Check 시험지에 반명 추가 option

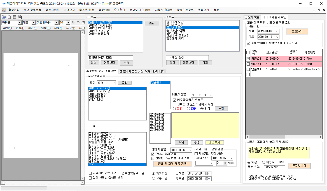[90, 173]
